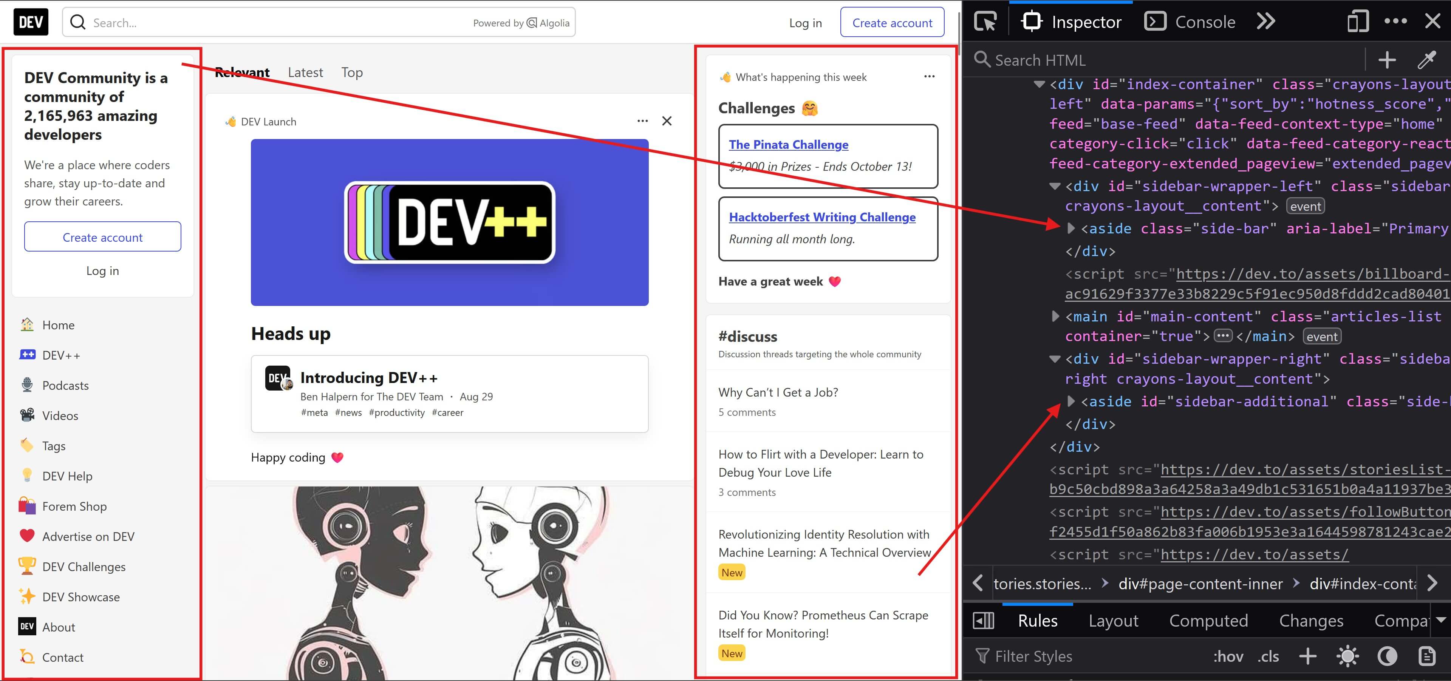Screen dimensions: 1451x681
Task: Collapse the sidebar-wrapper-right div node
Action: point(1055,359)
